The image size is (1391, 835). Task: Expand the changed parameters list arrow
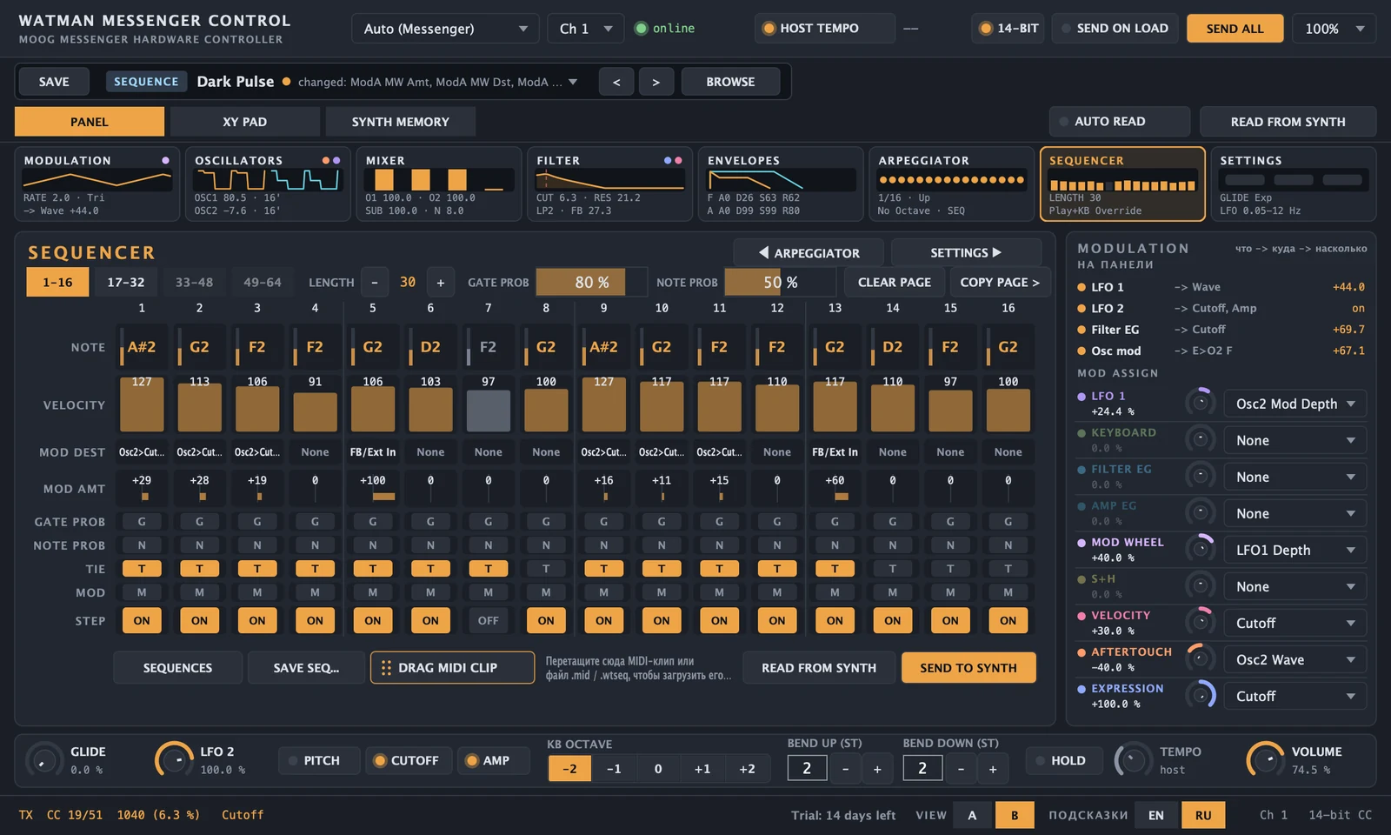tap(573, 82)
